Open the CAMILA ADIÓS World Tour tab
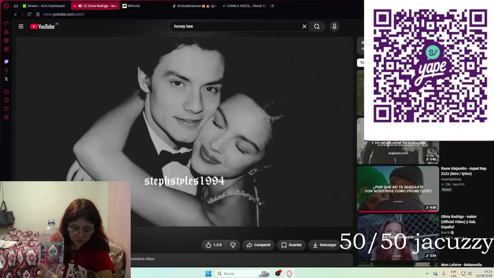Screen dimensions: 494x278 coord(245,6)
